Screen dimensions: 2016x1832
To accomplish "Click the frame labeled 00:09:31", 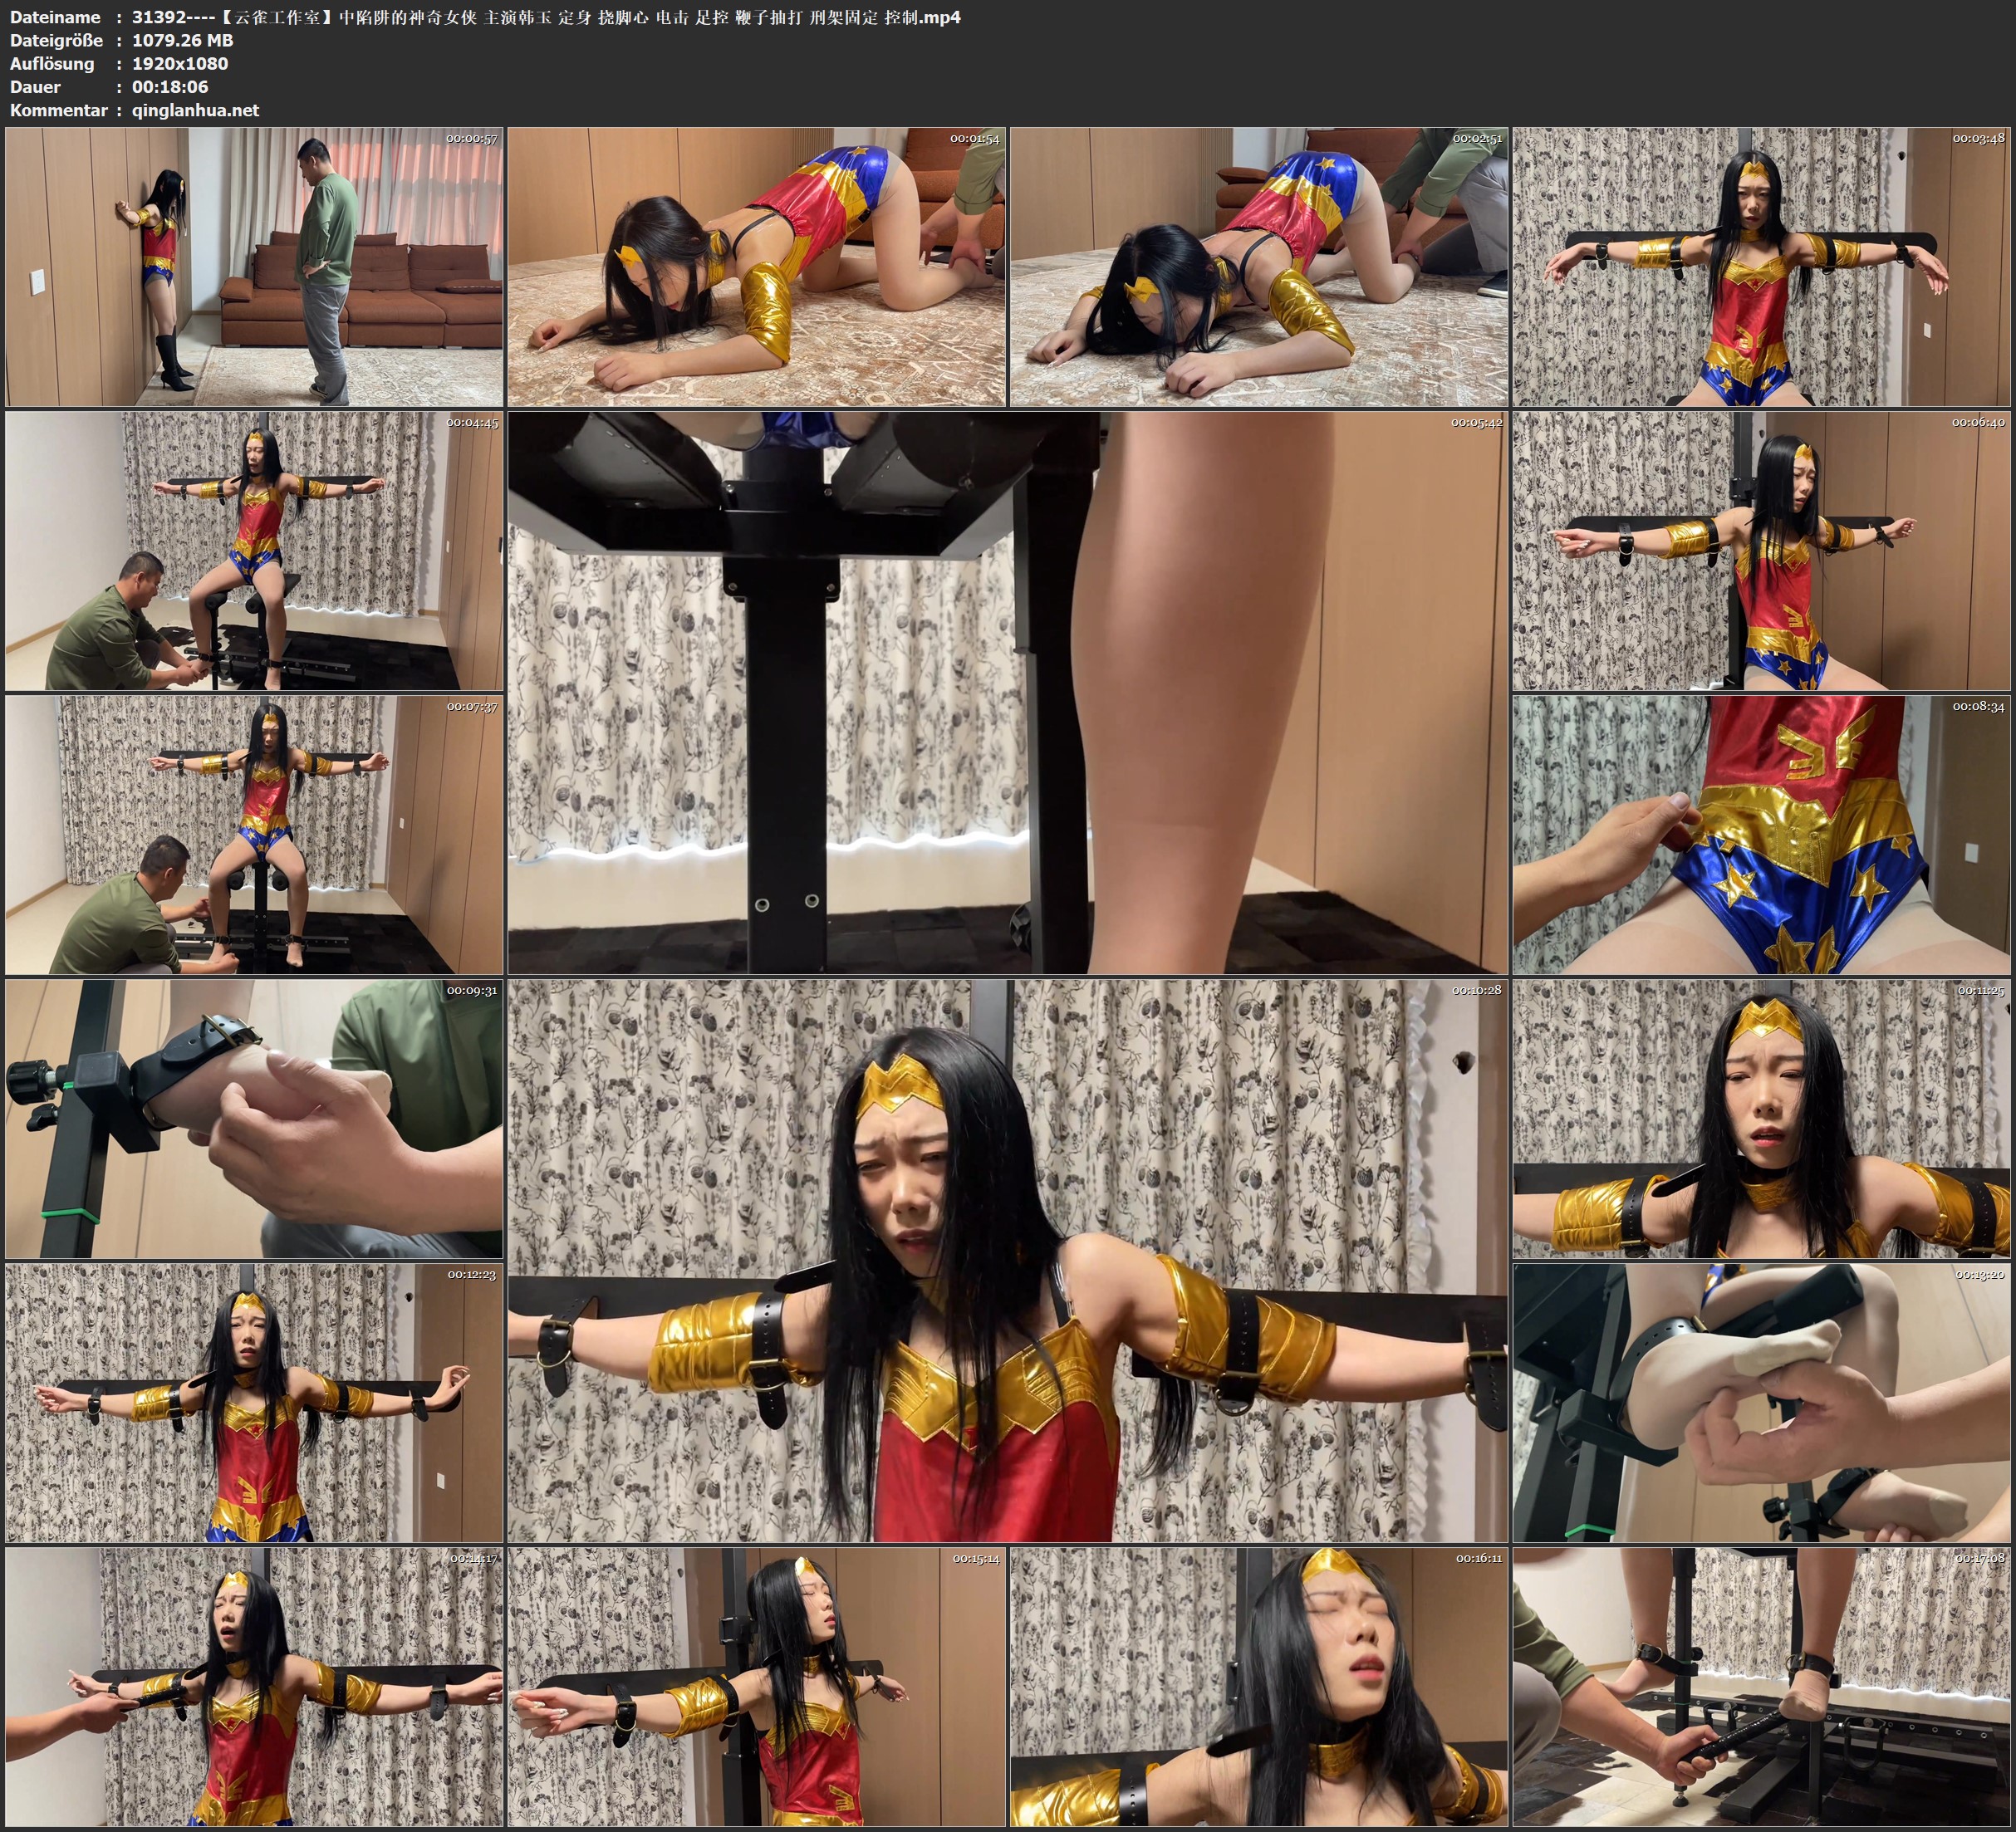I will 254,1119.
